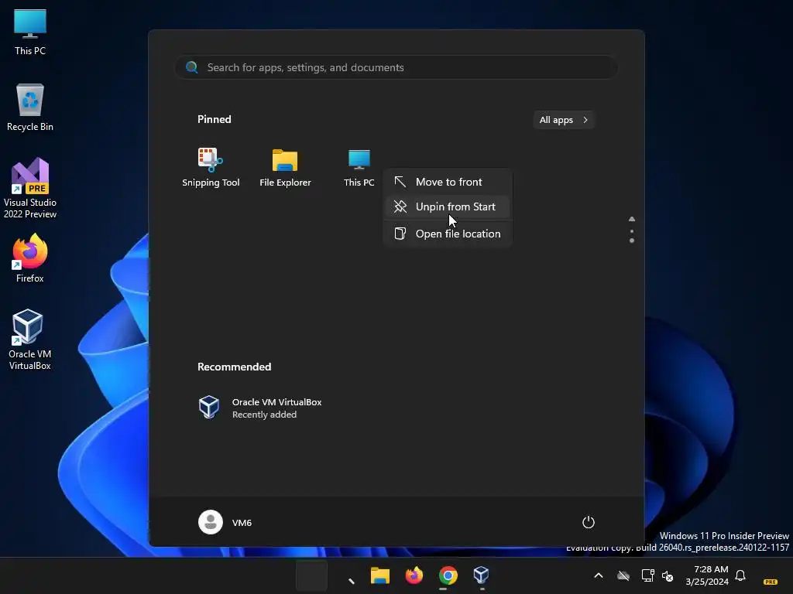Viewport: 793px width, 594px height.
Task: Open recommended Oracle VM VirtualBox item
Action: (260, 408)
